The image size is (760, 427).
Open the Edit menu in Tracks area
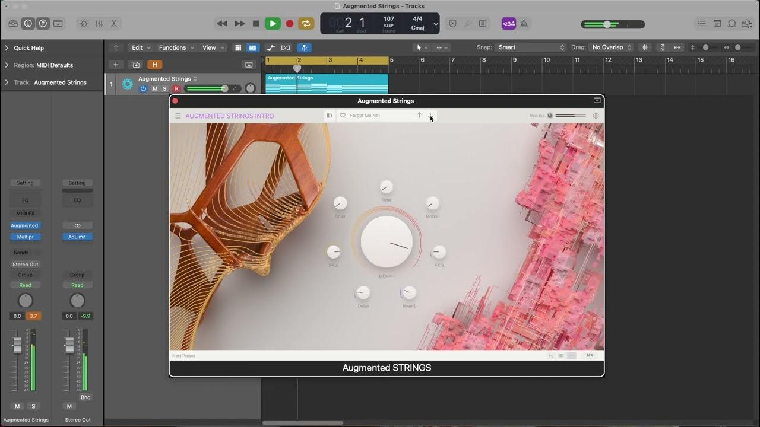click(141, 47)
